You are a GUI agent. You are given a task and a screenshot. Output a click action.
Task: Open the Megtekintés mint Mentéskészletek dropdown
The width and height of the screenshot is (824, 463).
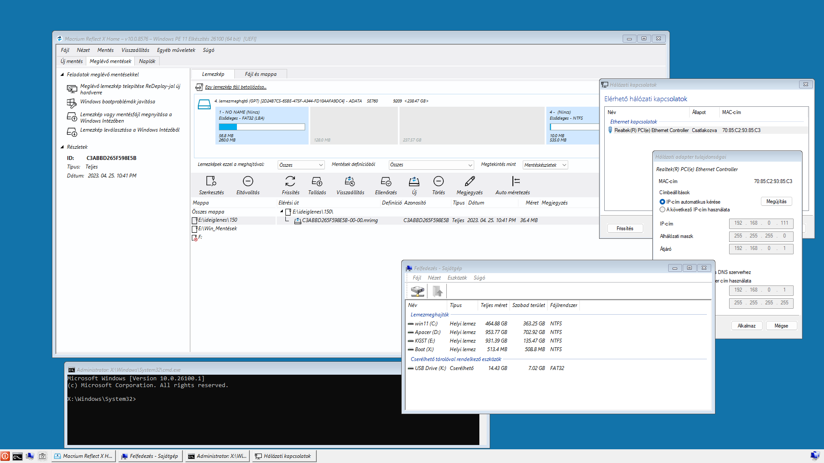pyautogui.click(x=545, y=165)
